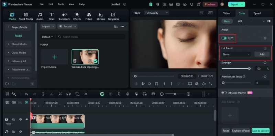The image size is (275, 136).
Task: Click the timeline zoom slider
Action: point(175,94)
